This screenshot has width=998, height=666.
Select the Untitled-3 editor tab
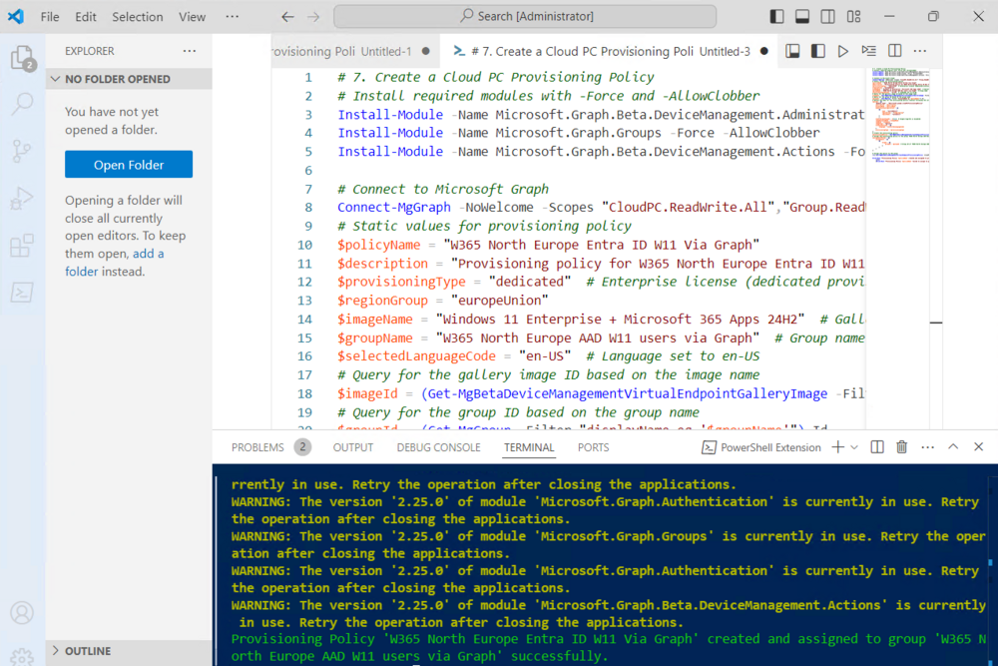[x=610, y=51]
